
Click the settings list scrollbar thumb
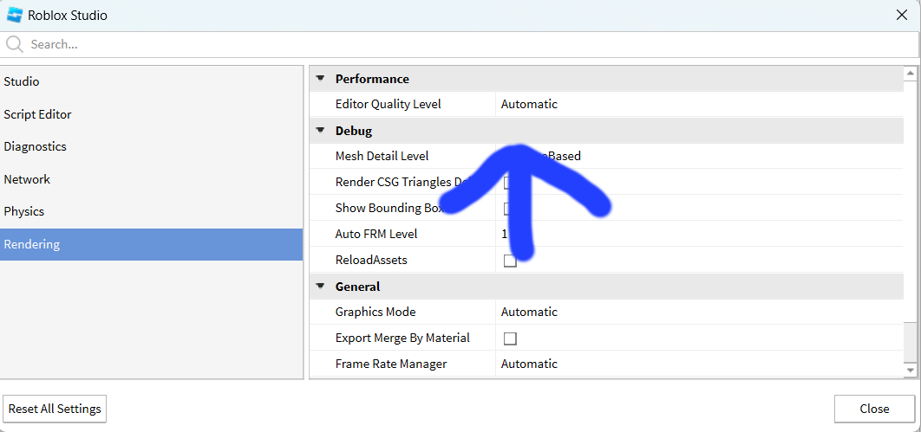(911, 341)
